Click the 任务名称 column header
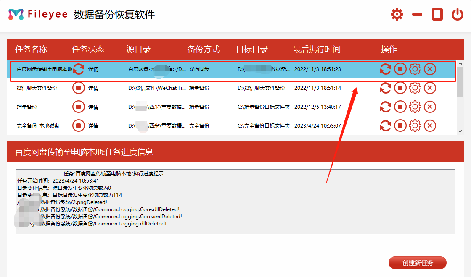The image size is (471, 277). 31,49
